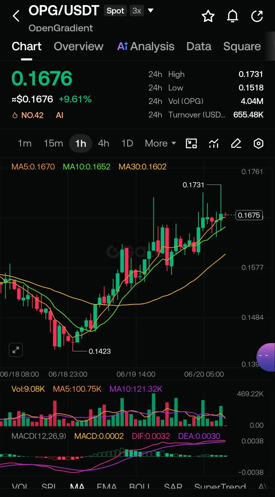Tap the 24h Turnover value 655.48K
The image size is (275, 497).
click(248, 115)
